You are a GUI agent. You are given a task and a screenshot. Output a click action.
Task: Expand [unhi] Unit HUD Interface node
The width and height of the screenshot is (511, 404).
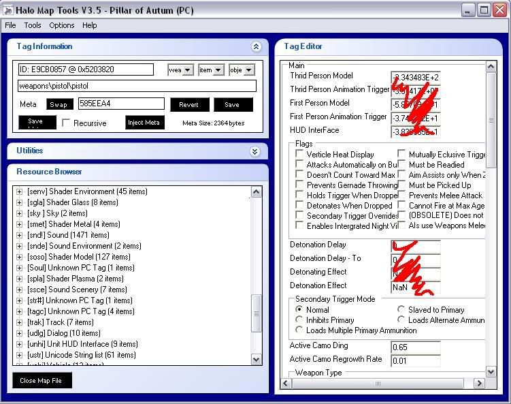20,344
